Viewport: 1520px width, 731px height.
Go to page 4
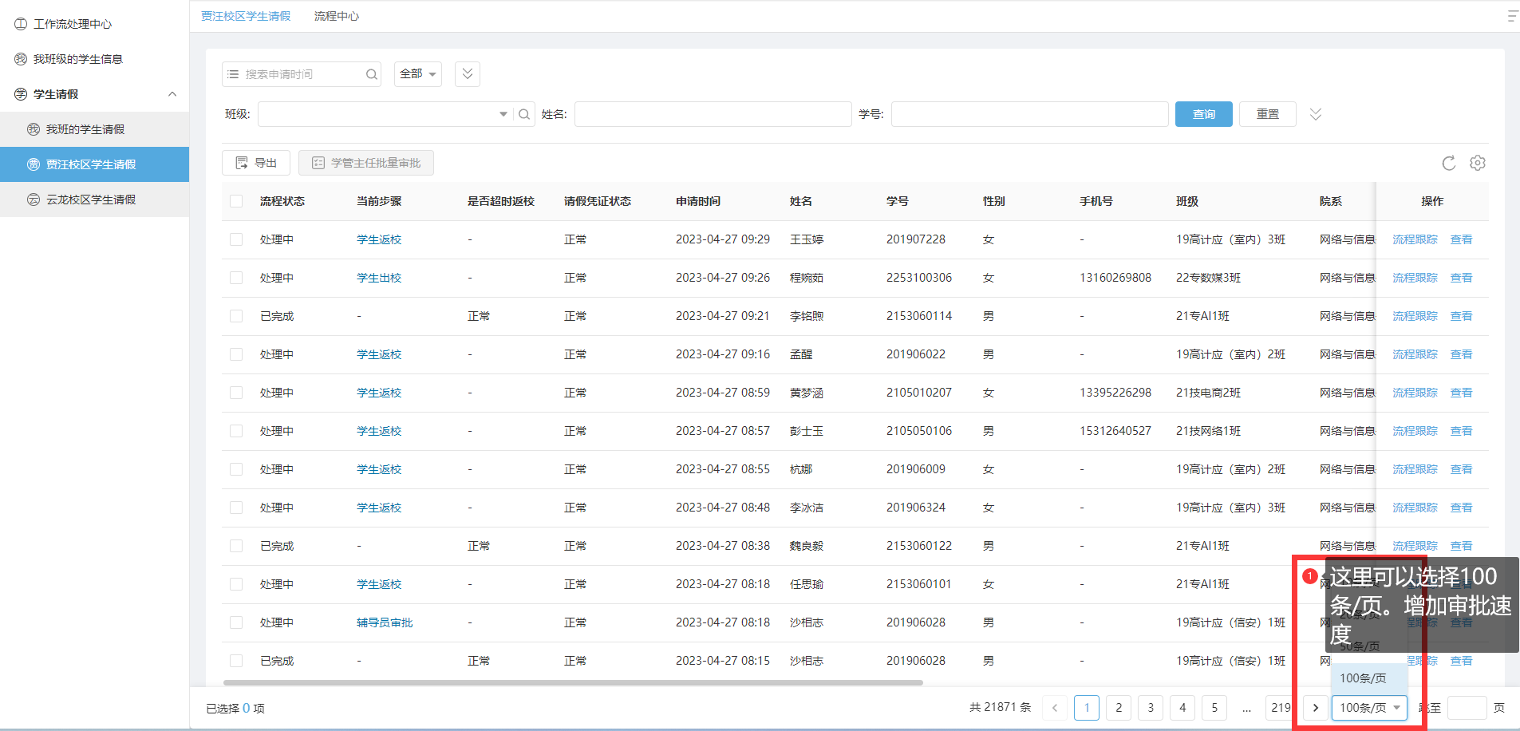[x=1182, y=708]
